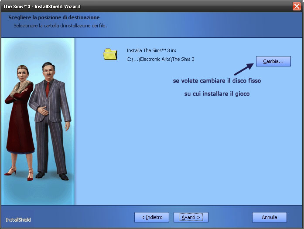304x229 pixels.
Task: Click the 'Installa The Sims 3 in:' label
Action: 151,50
